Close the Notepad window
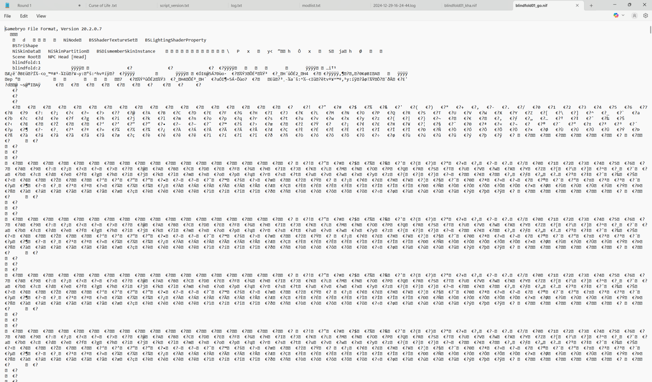Screen dimensions: 652x382 point(645,5)
